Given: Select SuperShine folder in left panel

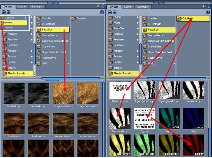Looking at the screenshot, I should coord(53,46).
